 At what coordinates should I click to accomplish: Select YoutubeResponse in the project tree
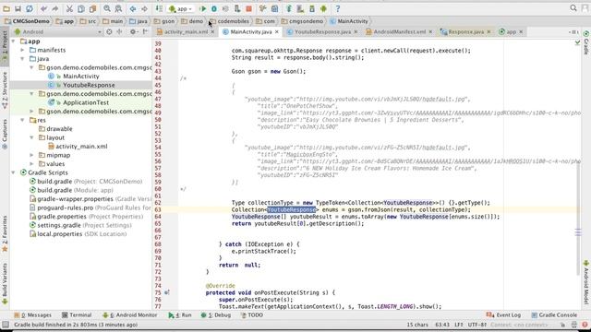pyautogui.click(x=89, y=85)
